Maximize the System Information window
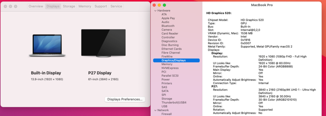Screen dimensions: 326x116 (x=165, y=5)
